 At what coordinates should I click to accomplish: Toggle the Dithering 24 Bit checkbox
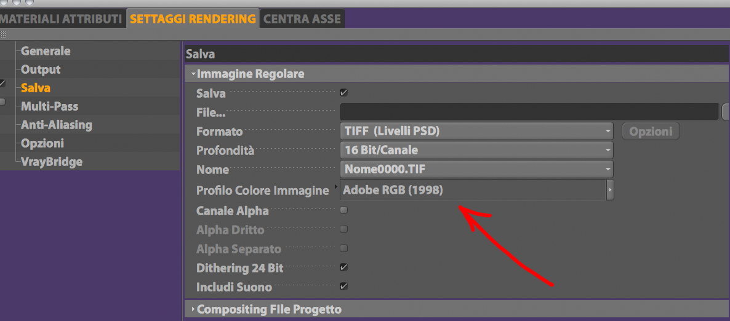[344, 267]
